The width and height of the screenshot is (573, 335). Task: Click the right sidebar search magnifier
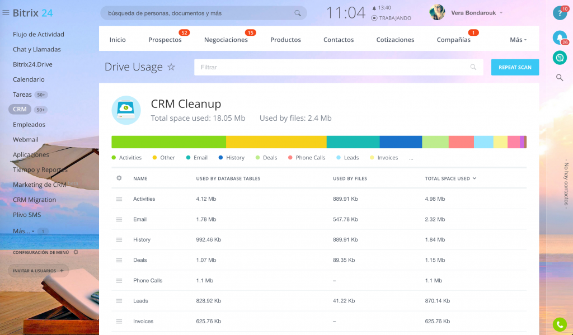(x=560, y=77)
